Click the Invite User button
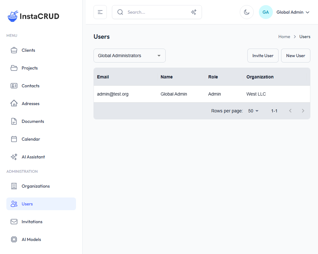 (x=263, y=55)
